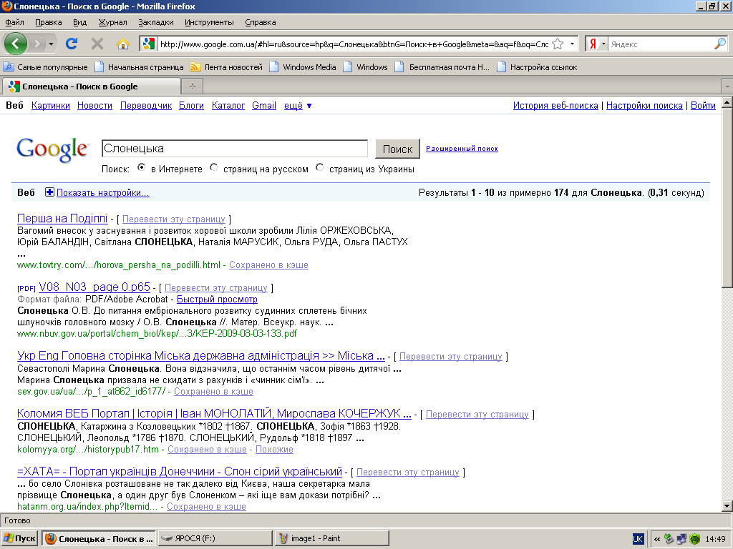Screen dimensions: 733x549
Task: Open the address bar URL history dropdown
Action: click(x=572, y=44)
